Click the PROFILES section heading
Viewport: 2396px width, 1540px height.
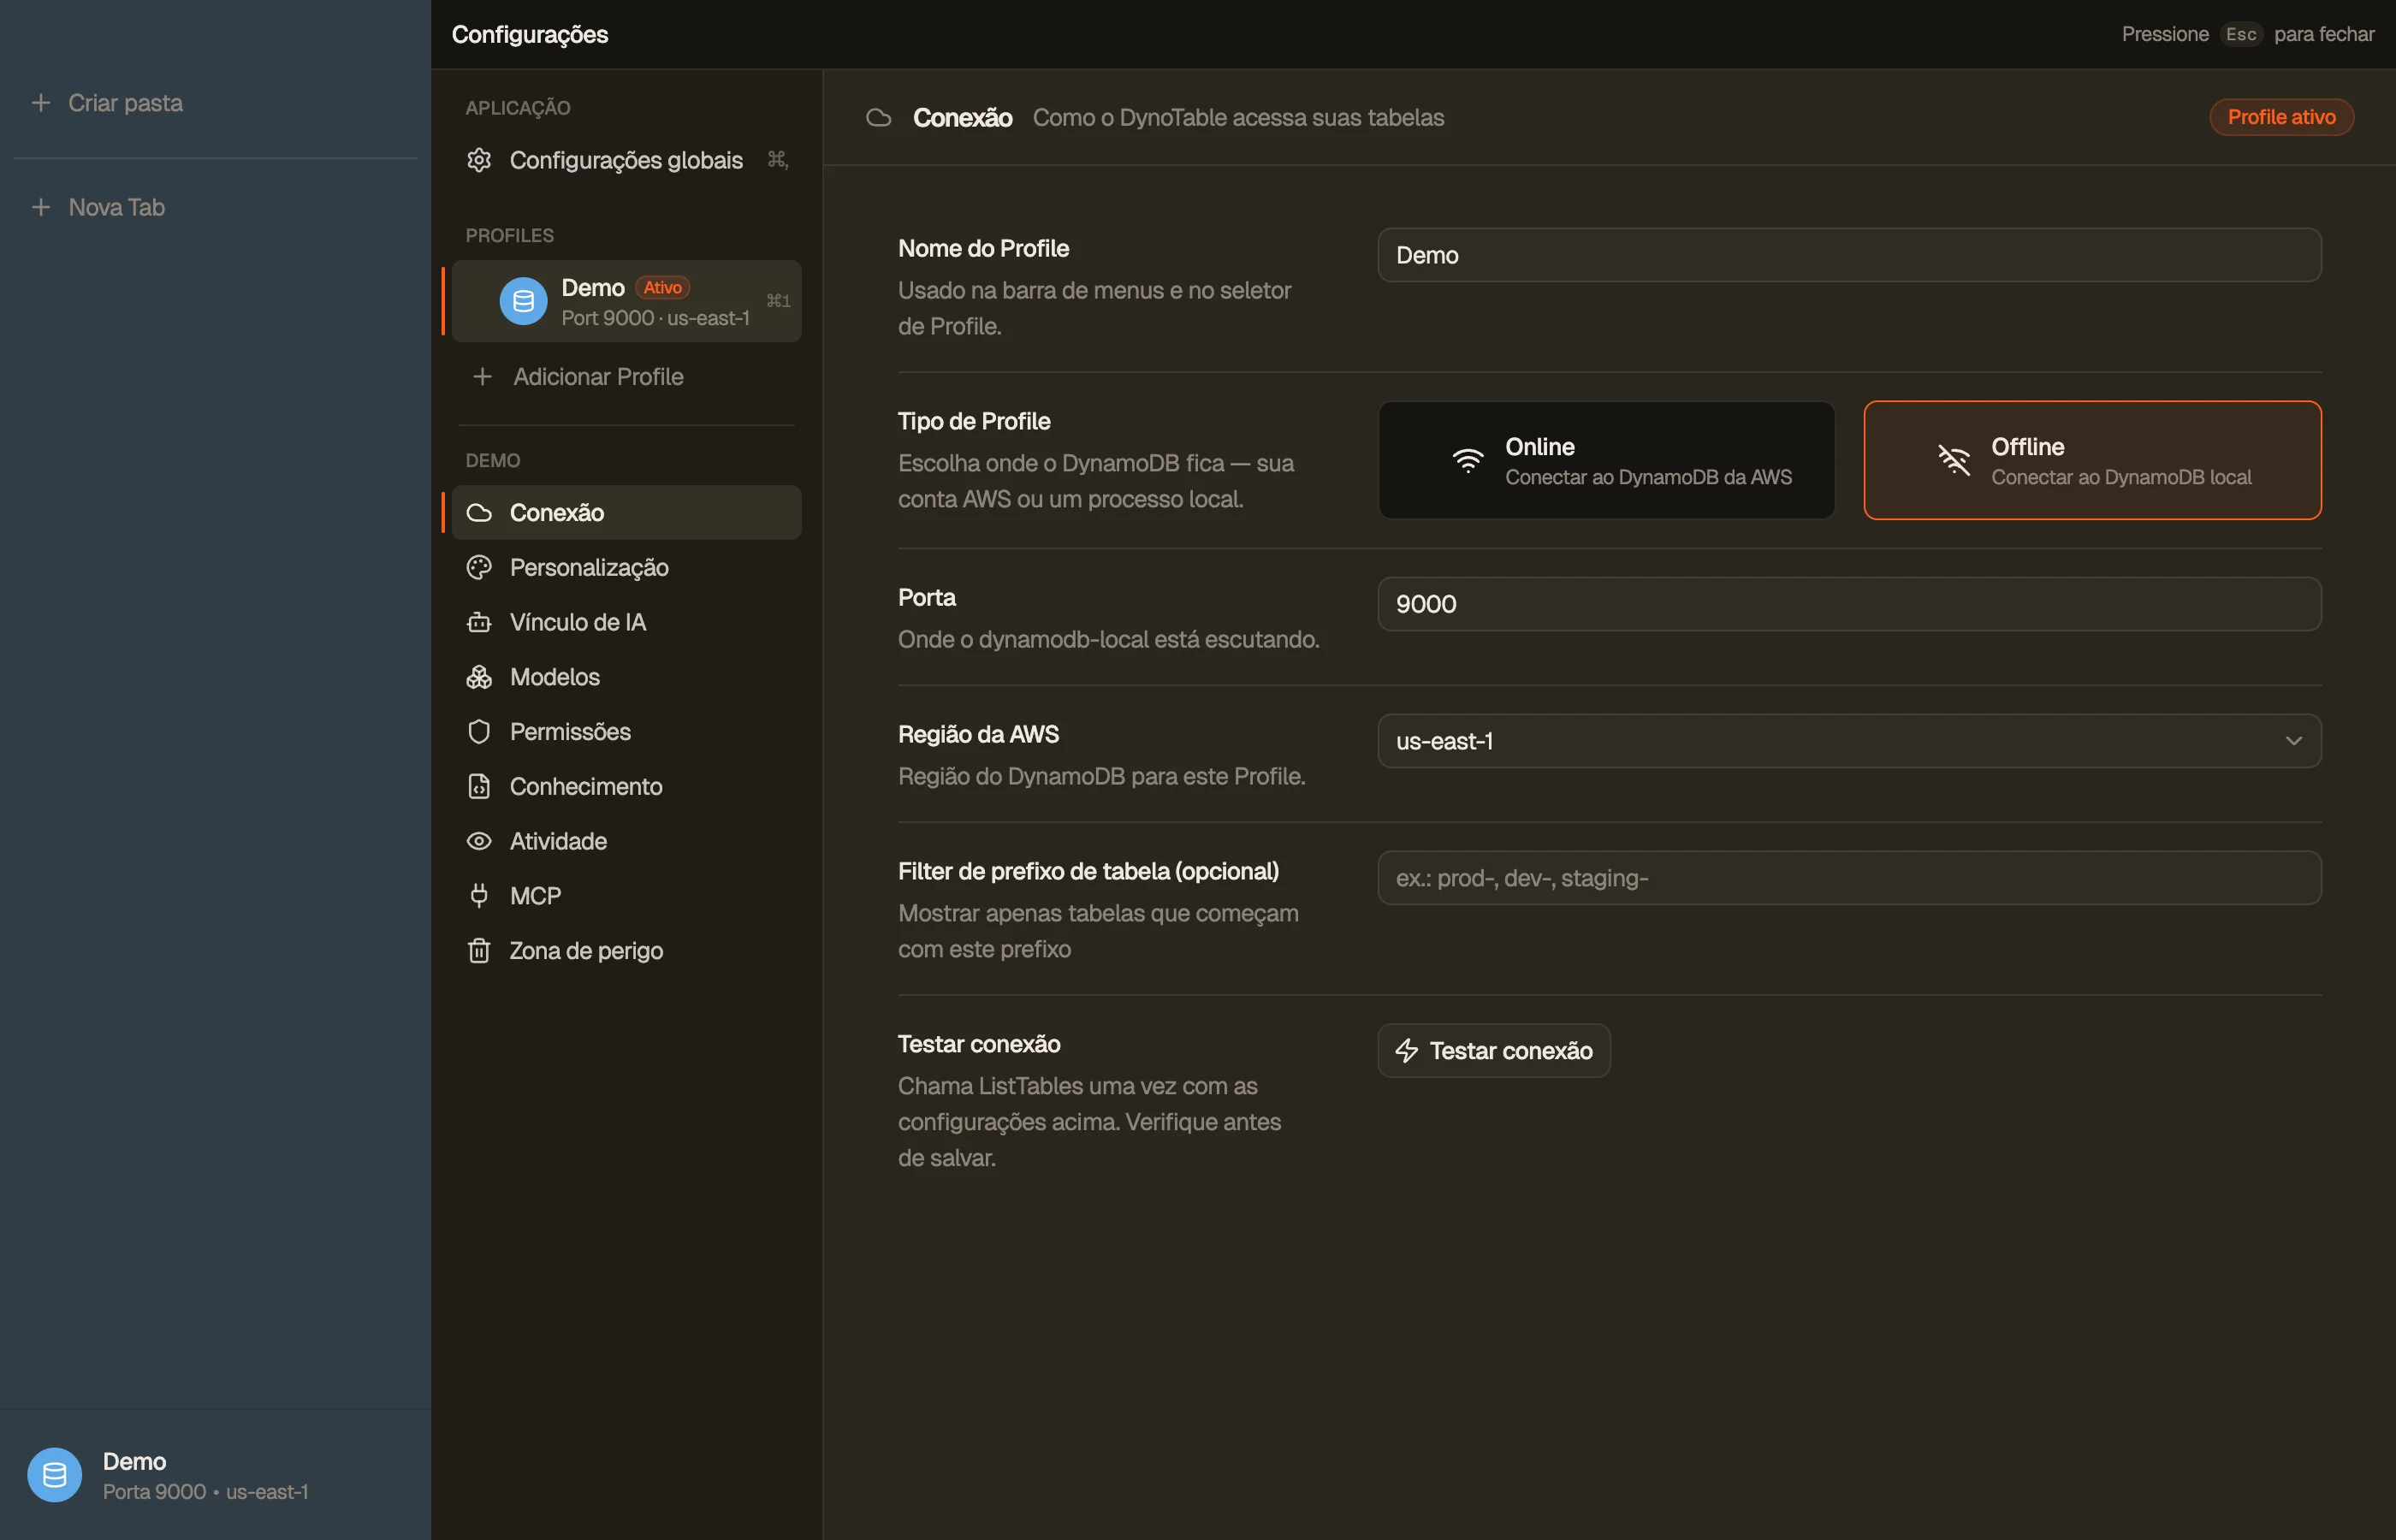tap(509, 236)
